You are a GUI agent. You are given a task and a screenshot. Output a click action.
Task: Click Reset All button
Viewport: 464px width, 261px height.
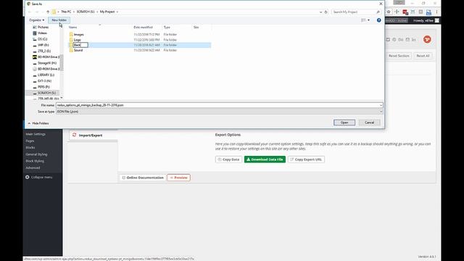click(423, 56)
